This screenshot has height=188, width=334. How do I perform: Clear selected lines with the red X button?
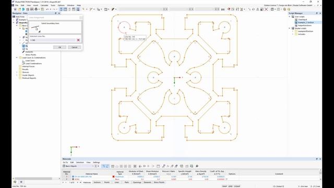(x=78, y=40)
